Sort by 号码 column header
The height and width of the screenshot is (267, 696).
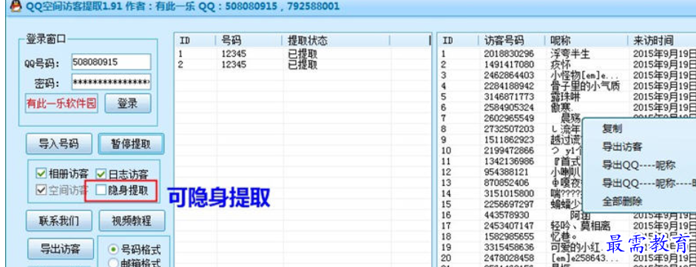(x=249, y=41)
